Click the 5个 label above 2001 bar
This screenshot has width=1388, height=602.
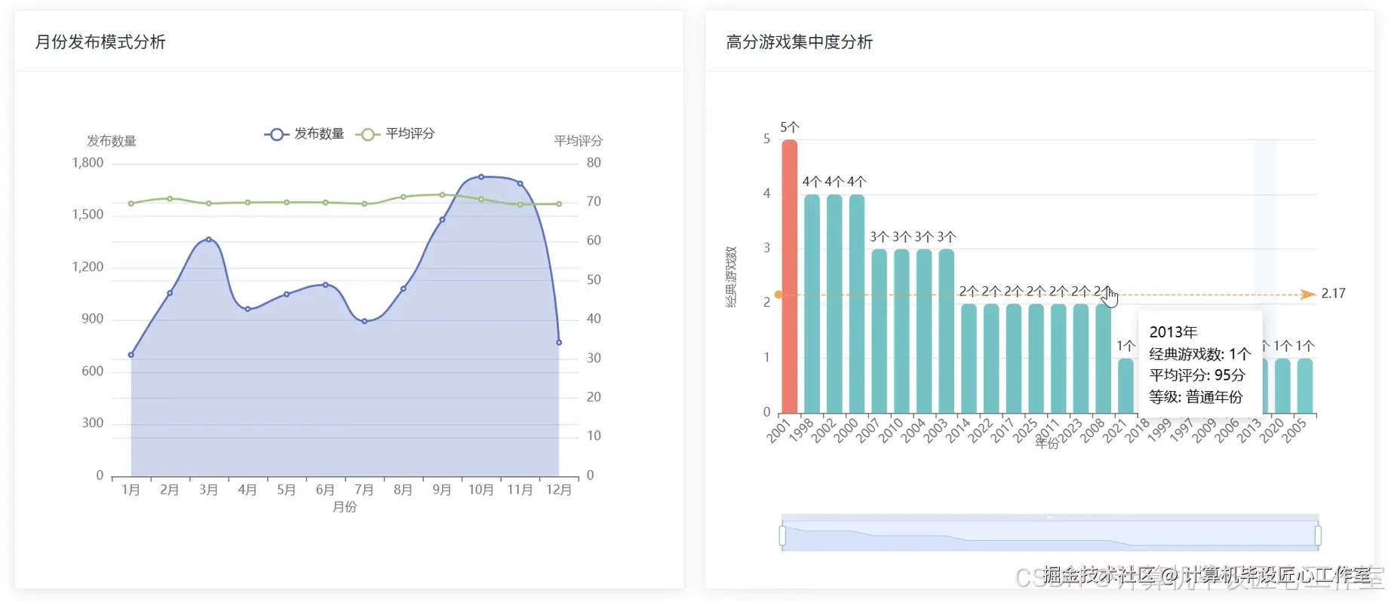790,127
